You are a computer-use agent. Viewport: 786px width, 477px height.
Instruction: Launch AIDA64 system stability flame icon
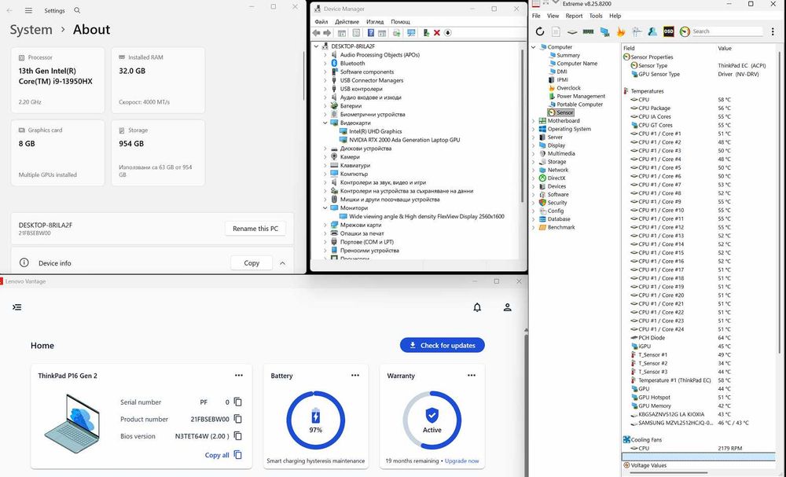point(621,31)
